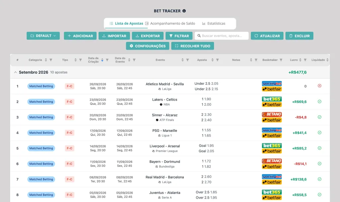Click the EXCLUIR delete button
Image resolution: width=340 pixels, height=202 pixels.
(299, 36)
